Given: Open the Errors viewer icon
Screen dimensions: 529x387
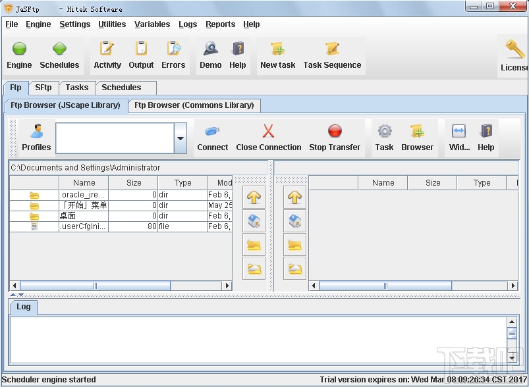Looking at the screenshot, I should tap(173, 49).
